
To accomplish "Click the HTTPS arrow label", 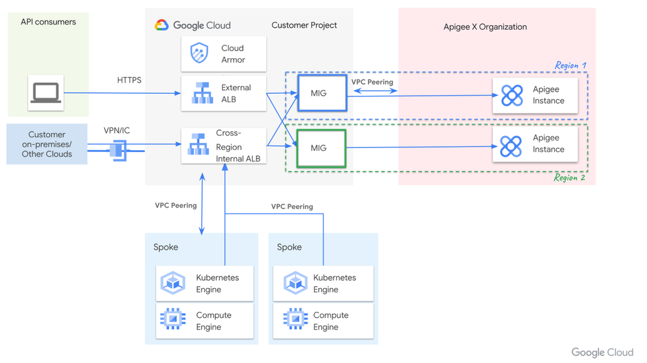I will [129, 80].
